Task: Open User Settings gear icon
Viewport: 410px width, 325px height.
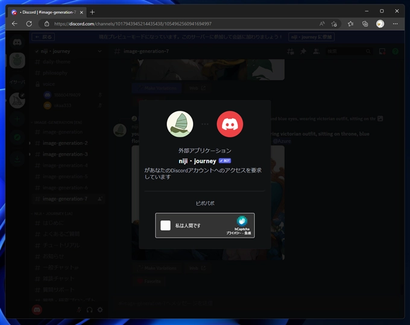Action: [x=100, y=310]
